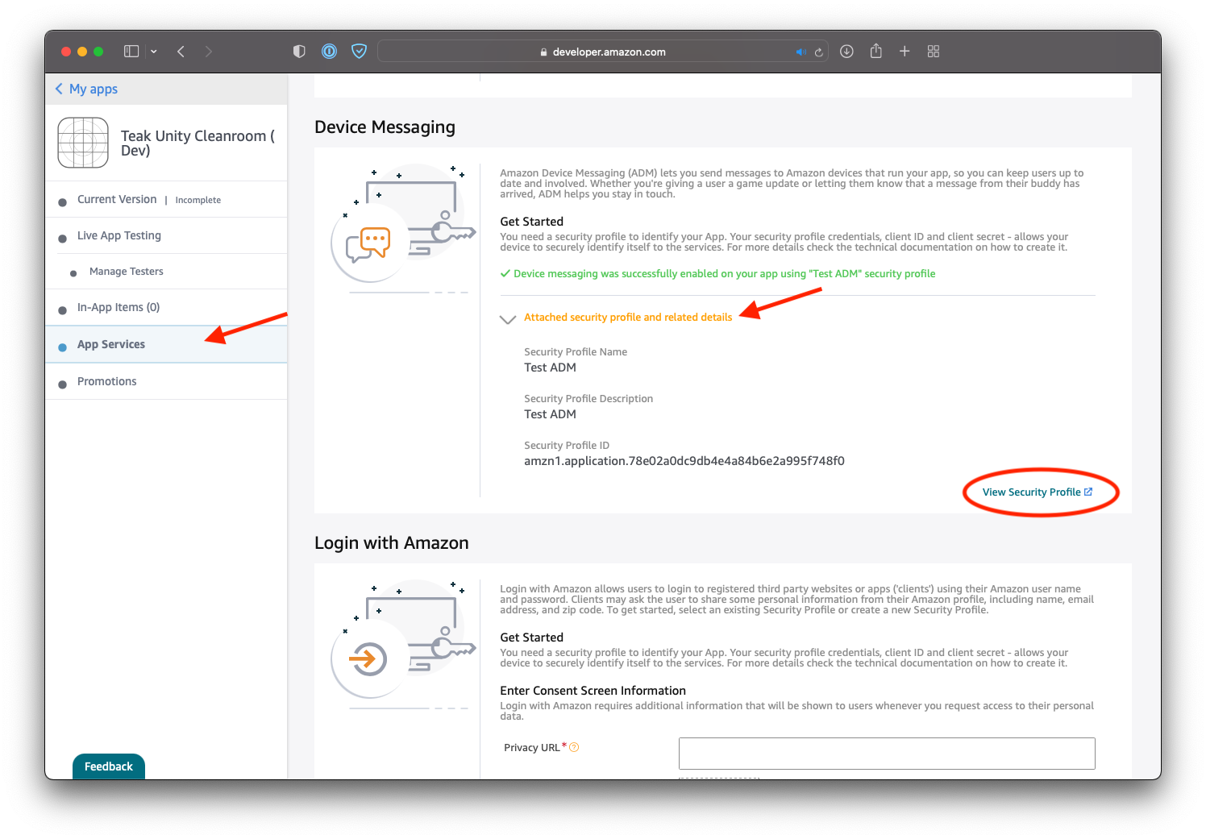This screenshot has width=1206, height=839.
Task: Open a new tab with plus icon
Action: [904, 51]
